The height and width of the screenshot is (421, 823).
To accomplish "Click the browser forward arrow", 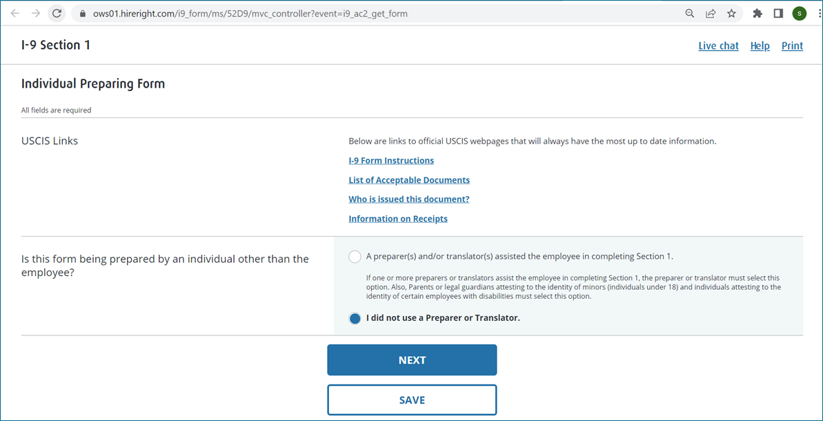I will tap(35, 13).
